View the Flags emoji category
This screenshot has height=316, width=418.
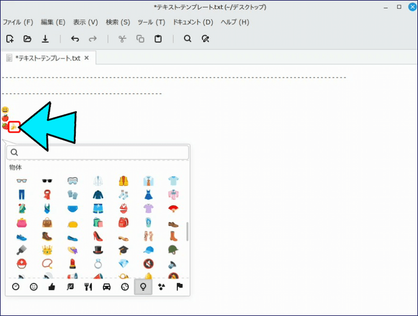pos(180,287)
